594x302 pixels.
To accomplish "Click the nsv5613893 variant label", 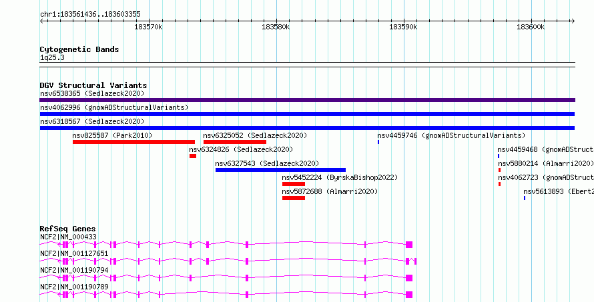I will (x=559, y=191).
